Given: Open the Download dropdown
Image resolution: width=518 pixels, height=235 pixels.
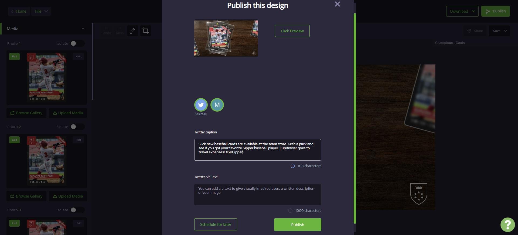Looking at the screenshot, I should tap(462, 11).
